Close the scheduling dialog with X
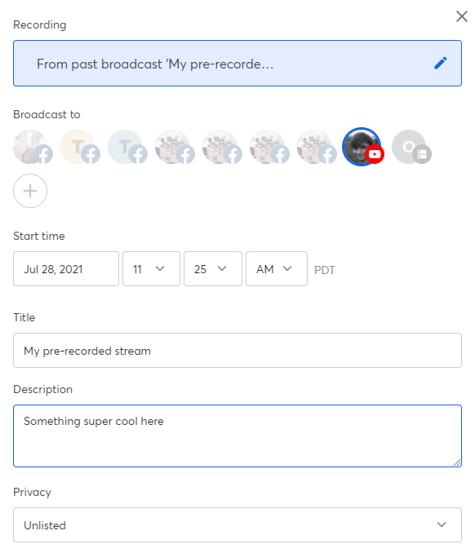This screenshot has width=475, height=553. (462, 16)
